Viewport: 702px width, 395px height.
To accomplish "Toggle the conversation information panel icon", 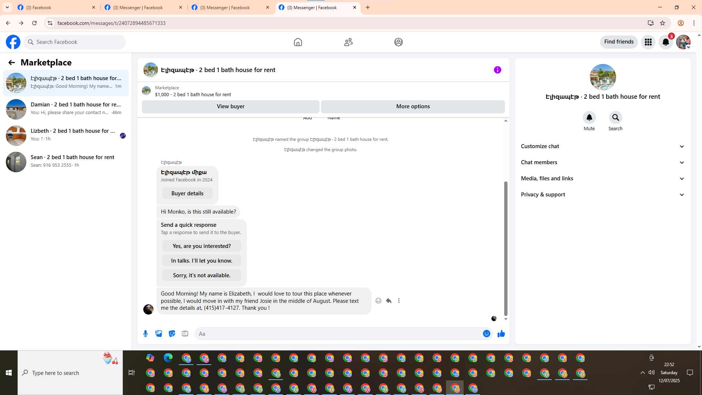I will pos(497,70).
